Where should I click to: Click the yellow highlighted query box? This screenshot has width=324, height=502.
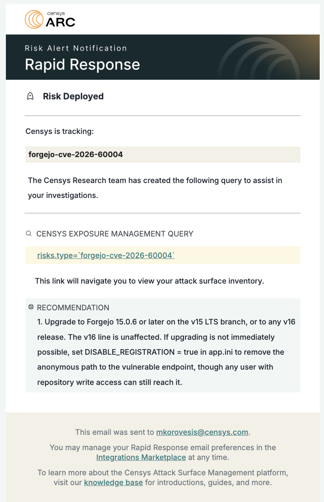click(163, 255)
